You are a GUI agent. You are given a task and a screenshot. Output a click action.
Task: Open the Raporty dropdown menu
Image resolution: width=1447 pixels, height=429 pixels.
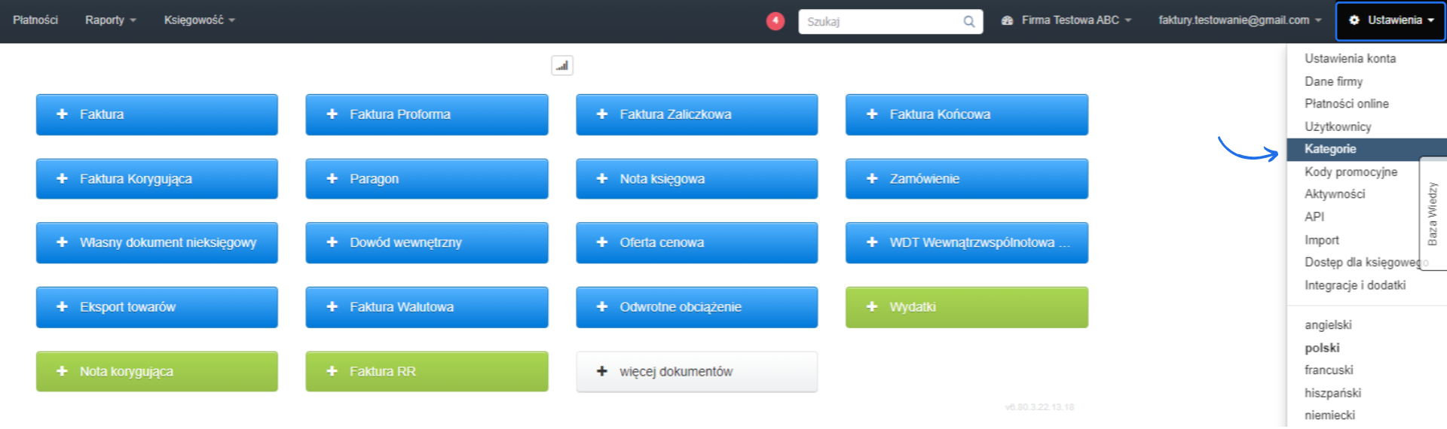pos(111,20)
